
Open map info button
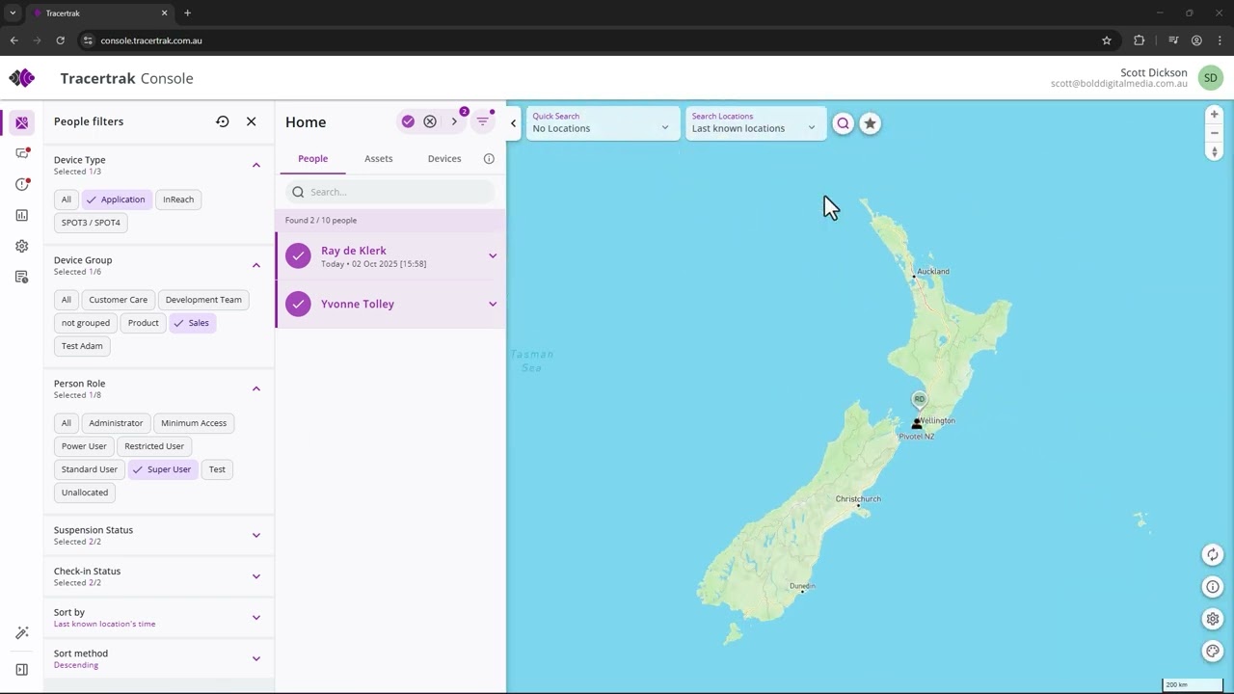click(x=1213, y=586)
